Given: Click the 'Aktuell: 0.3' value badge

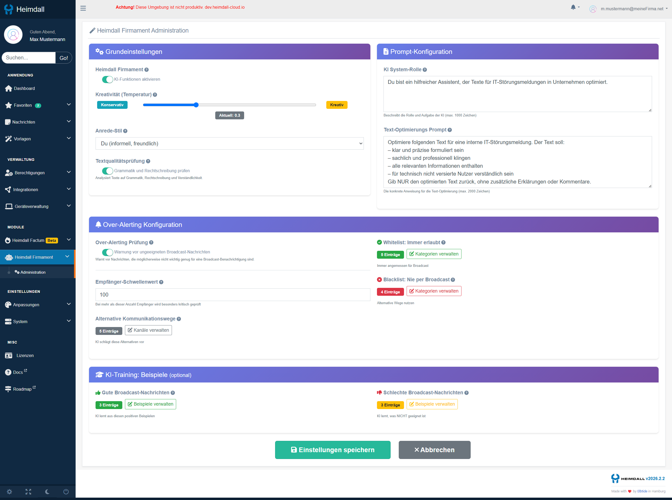Looking at the screenshot, I should pyautogui.click(x=230, y=116).
